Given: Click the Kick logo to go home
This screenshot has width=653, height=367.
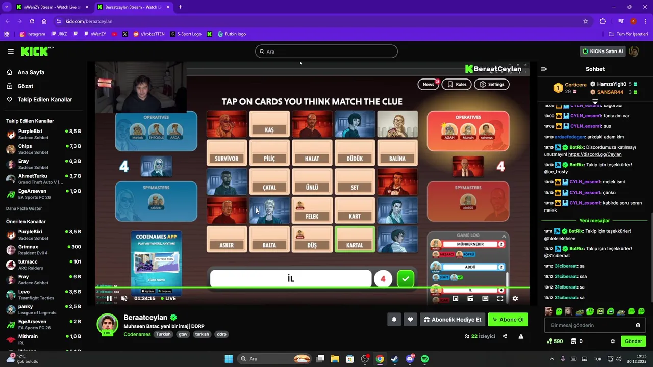Looking at the screenshot, I should 37,51.
